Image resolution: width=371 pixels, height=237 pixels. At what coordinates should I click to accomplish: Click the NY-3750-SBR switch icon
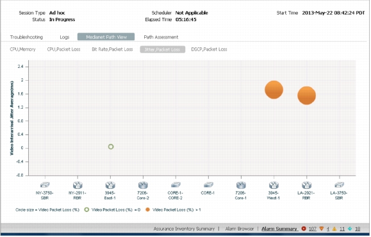[45, 184]
